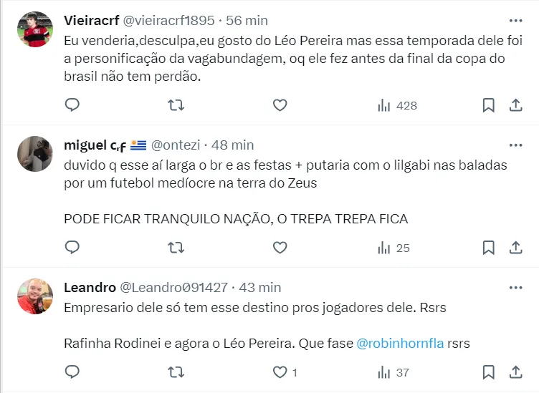This screenshot has width=539, height=393.
Task: Open the @robinhornfla mention link
Action: coord(399,343)
